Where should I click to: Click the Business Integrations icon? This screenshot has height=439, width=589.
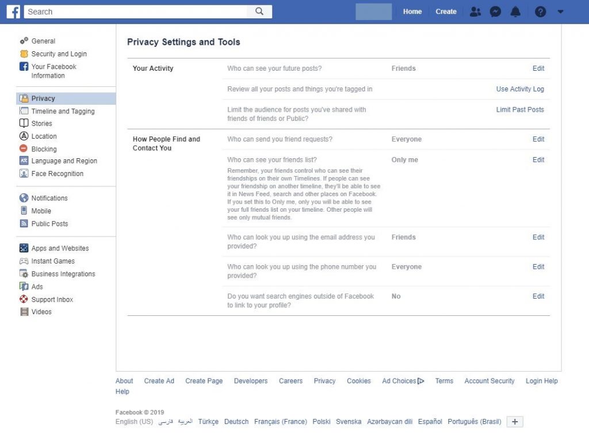(24, 274)
